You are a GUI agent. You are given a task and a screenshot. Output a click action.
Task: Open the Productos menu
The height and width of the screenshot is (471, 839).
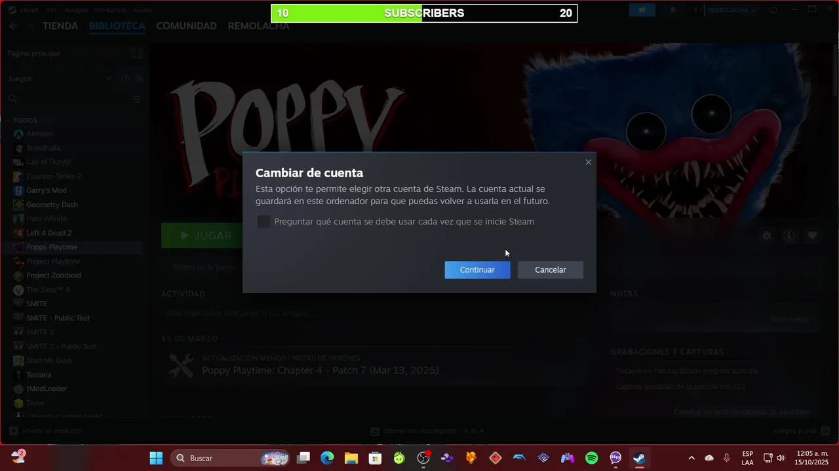pos(110,10)
